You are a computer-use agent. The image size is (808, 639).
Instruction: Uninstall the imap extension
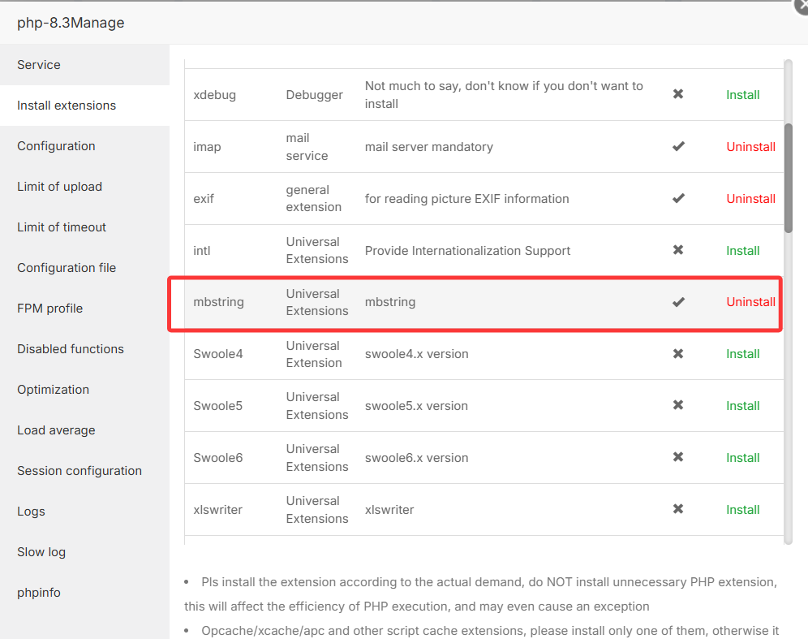(750, 147)
